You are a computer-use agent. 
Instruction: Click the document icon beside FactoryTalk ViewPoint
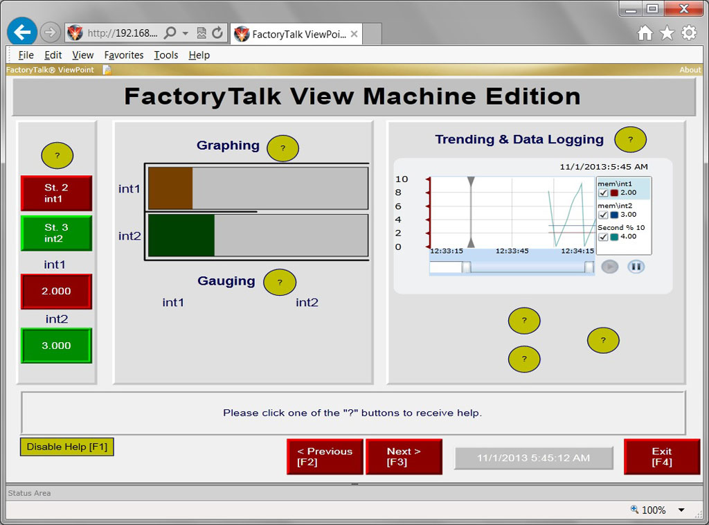[x=107, y=70]
